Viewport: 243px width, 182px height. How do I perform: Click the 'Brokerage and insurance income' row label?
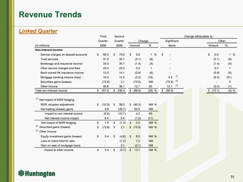click(x=61, y=64)
